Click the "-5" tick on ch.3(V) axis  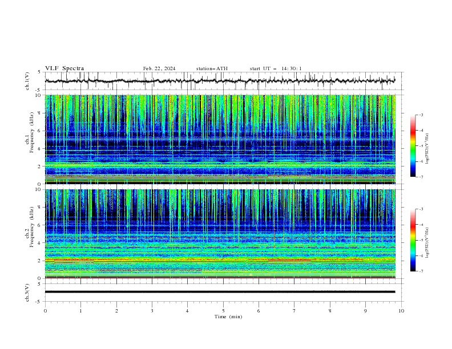pyautogui.click(x=39, y=302)
